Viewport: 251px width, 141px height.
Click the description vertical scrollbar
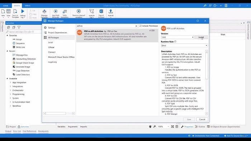pos(207,66)
